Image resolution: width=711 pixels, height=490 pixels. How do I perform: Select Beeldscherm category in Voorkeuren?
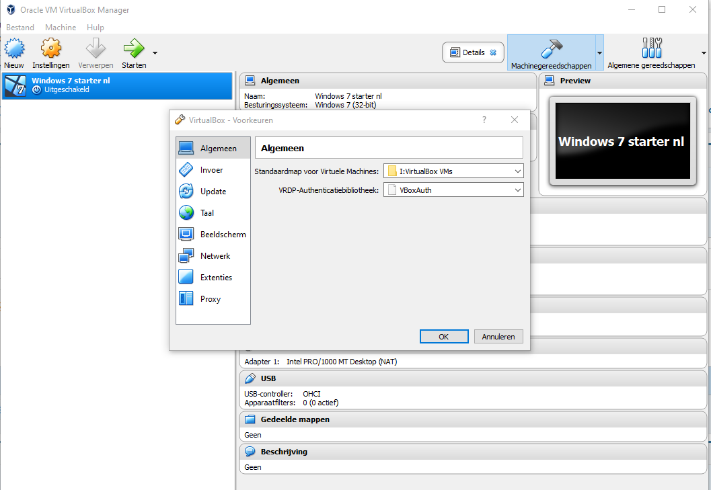[x=213, y=235]
